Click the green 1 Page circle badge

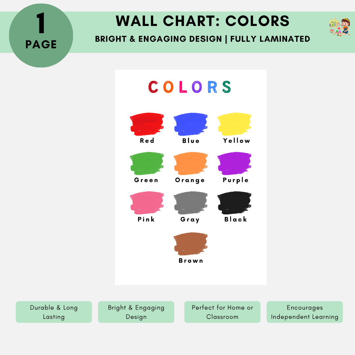coord(41,35)
